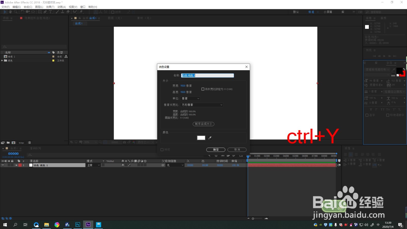Open the 效果(T) menu

pos(50,7)
